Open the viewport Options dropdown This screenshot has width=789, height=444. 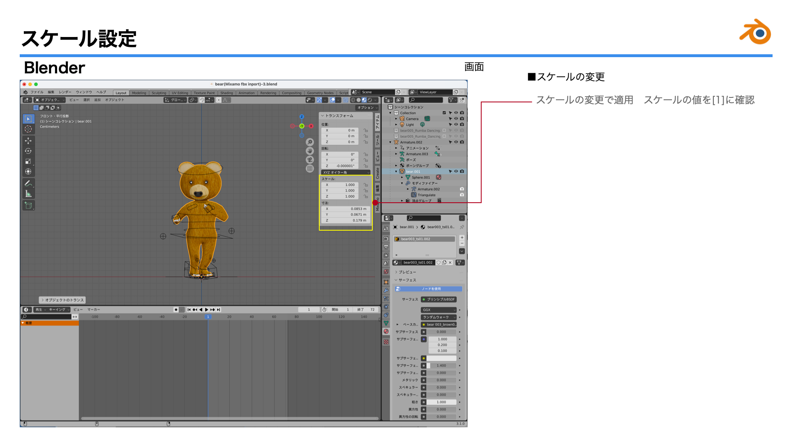pos(367,108)
